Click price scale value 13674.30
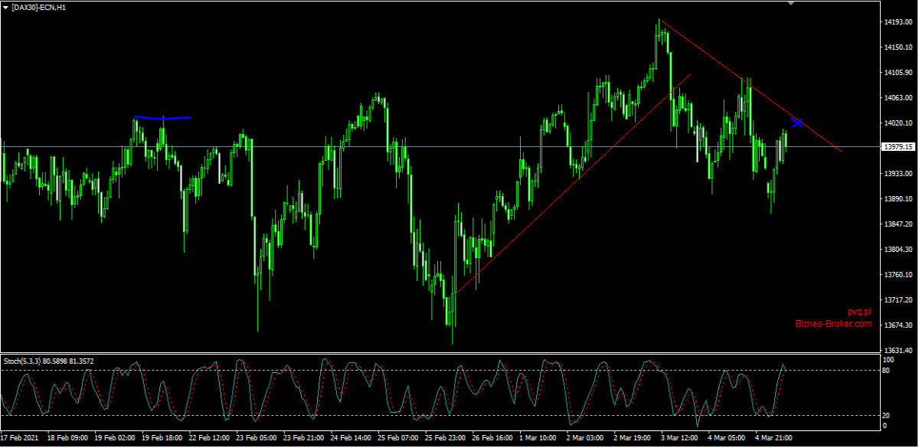 [x=898, y=325]
